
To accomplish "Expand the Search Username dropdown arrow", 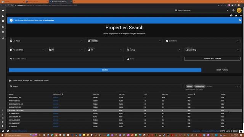I will pyautogui.click(x=227, y=10).
